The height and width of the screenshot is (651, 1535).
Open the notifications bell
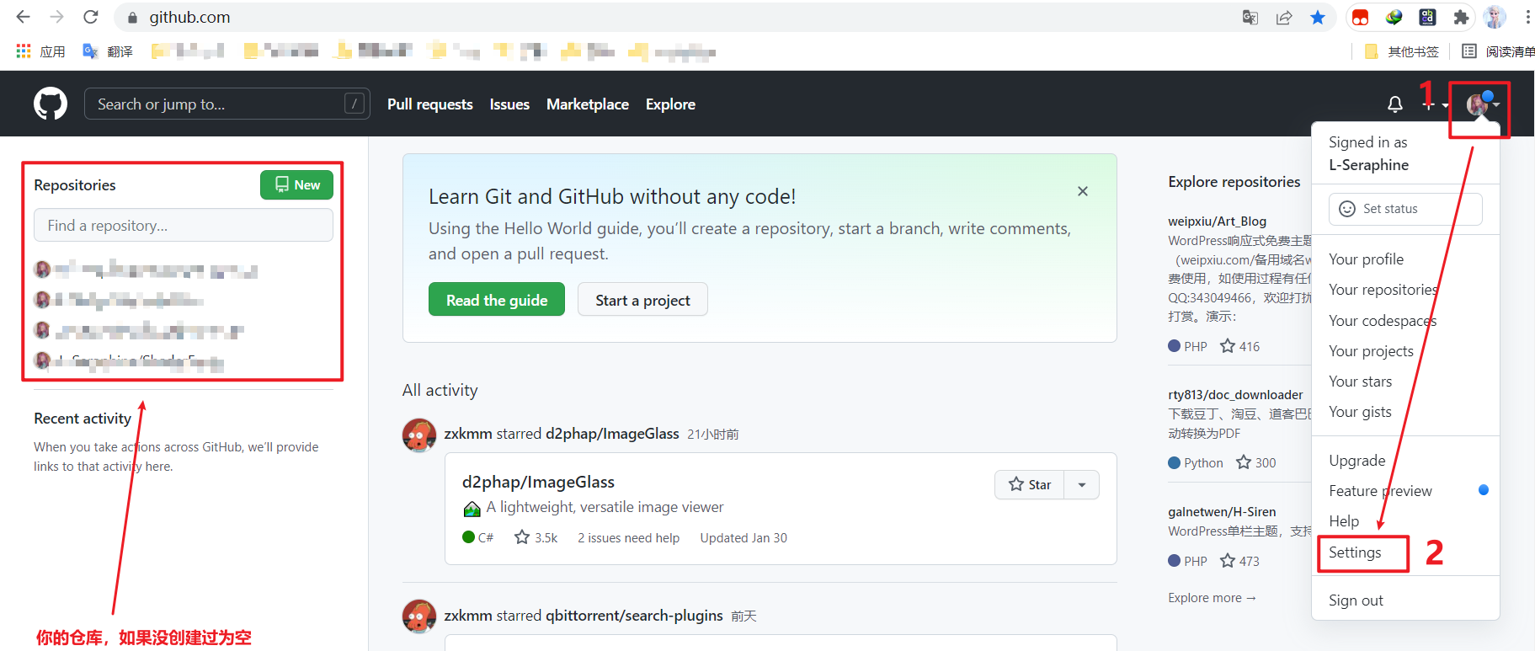click(1395, 104)
